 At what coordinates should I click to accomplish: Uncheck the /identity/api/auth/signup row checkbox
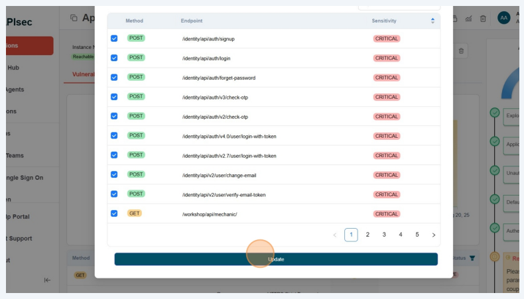pos(114,38)
